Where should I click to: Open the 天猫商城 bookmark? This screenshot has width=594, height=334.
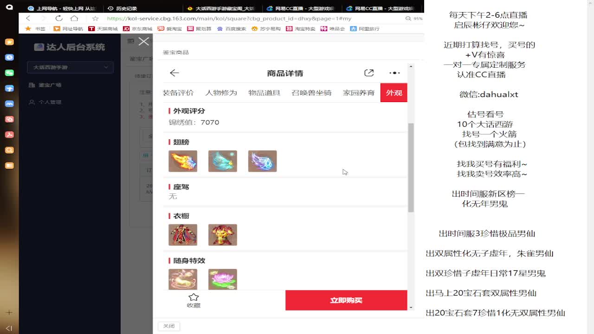pyautogui.click(x=103, y=28)
